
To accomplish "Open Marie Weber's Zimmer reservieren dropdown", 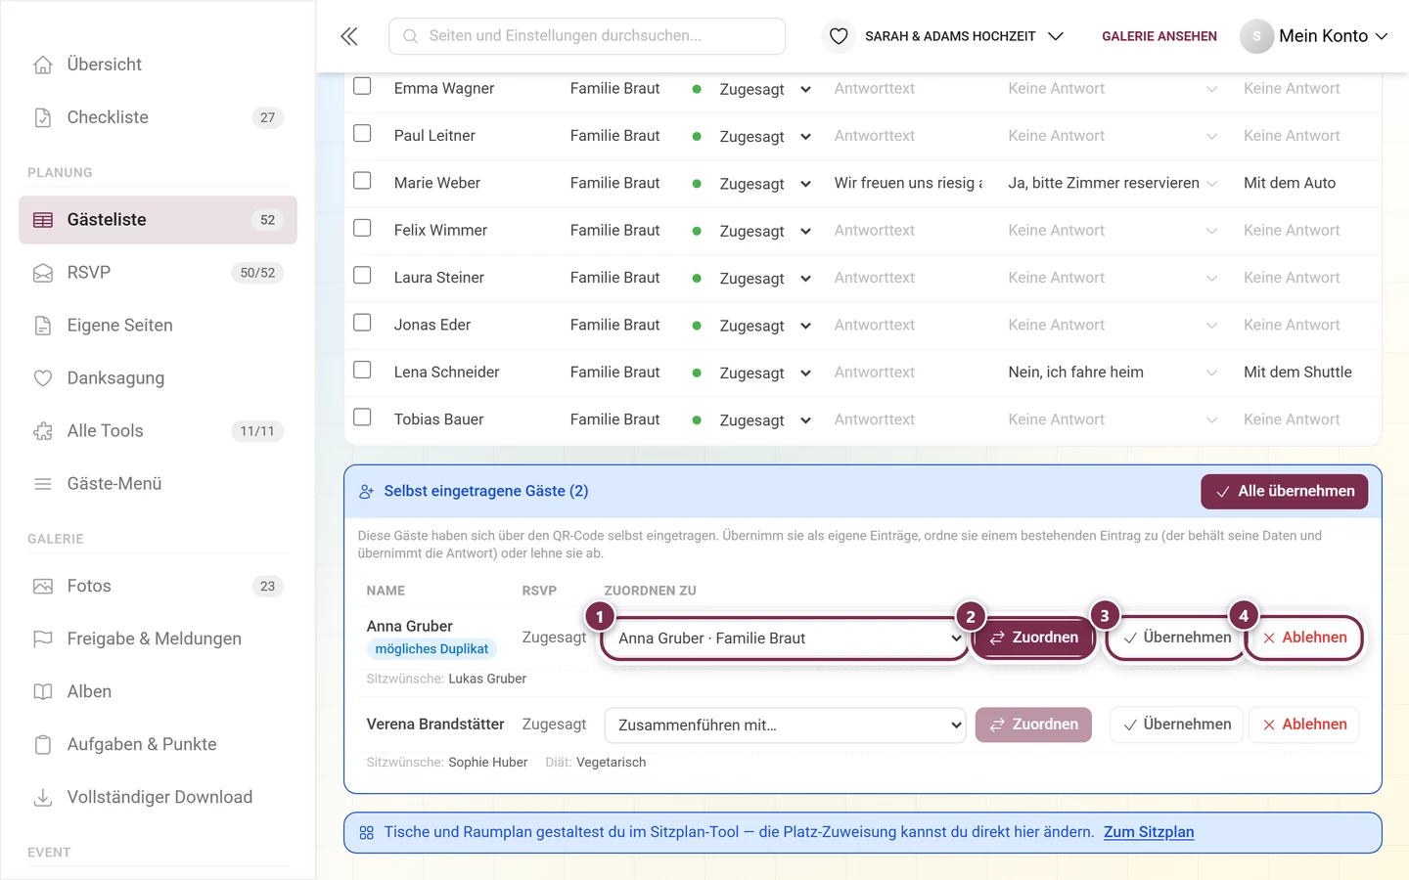I will [x=1113, y=183].
